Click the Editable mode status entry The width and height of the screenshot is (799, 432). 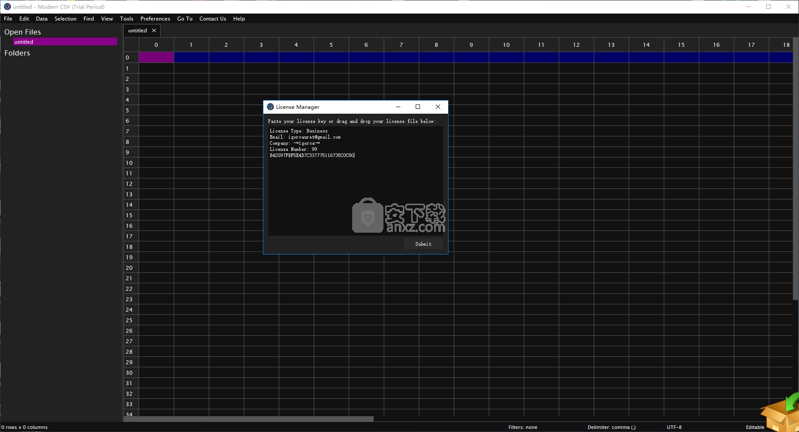[x=755, y=427]
